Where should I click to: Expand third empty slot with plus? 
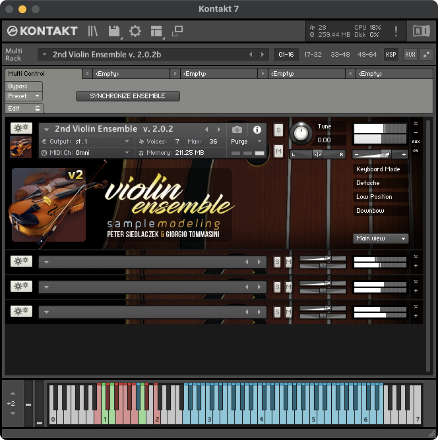[x=416, y=316]
